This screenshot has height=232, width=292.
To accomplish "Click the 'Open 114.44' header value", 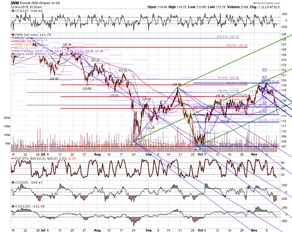I will pos(157,7).
